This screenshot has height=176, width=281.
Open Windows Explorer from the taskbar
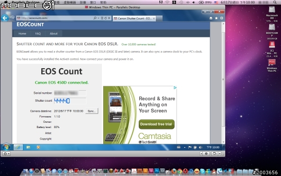(28, 147)
